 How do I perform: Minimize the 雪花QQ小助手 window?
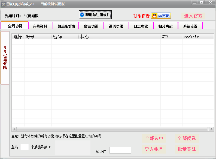pyautogui.click(x=194, y=2)
